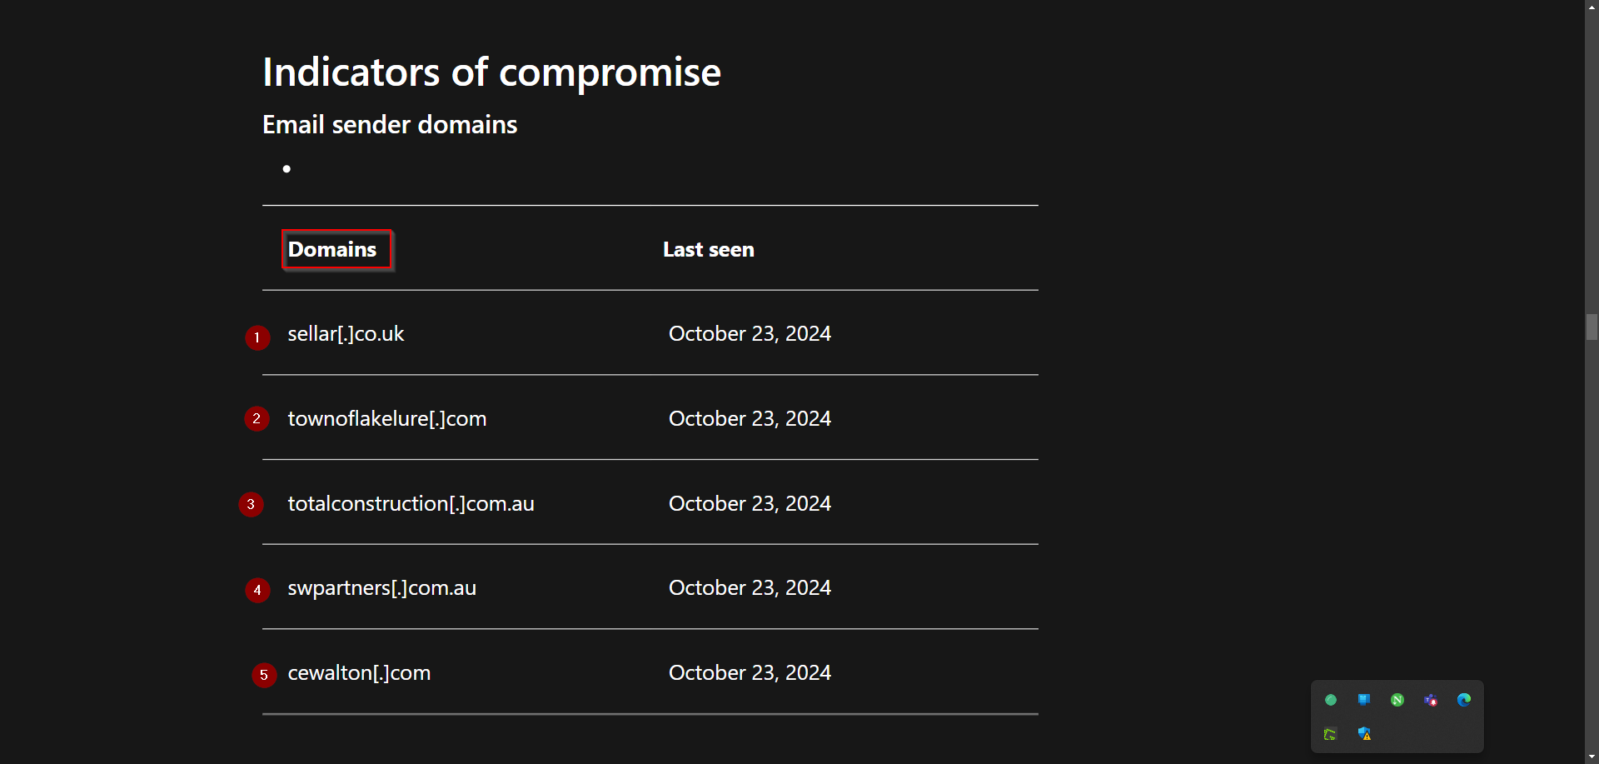Click red annotation marker number 1
The height and width of the screenshot is (764, 1599).
257,338
